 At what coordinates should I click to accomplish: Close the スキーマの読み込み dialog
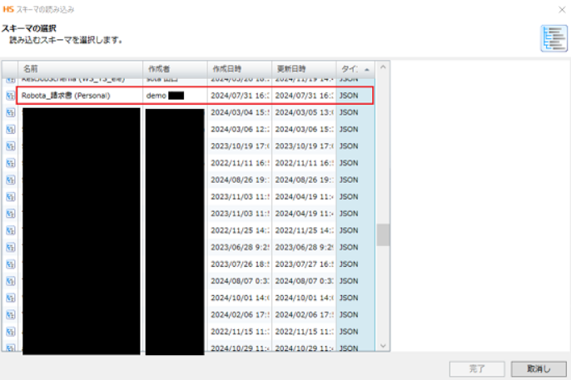coord(562,9)
